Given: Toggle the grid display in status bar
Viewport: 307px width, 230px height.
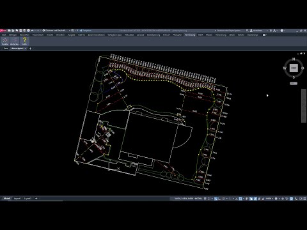Looking at the screenshot, I should pos(205,199).
